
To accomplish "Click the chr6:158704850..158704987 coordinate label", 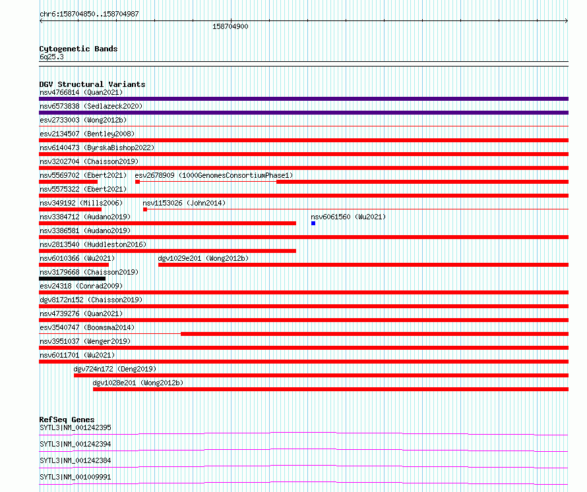I will point(89,14).
